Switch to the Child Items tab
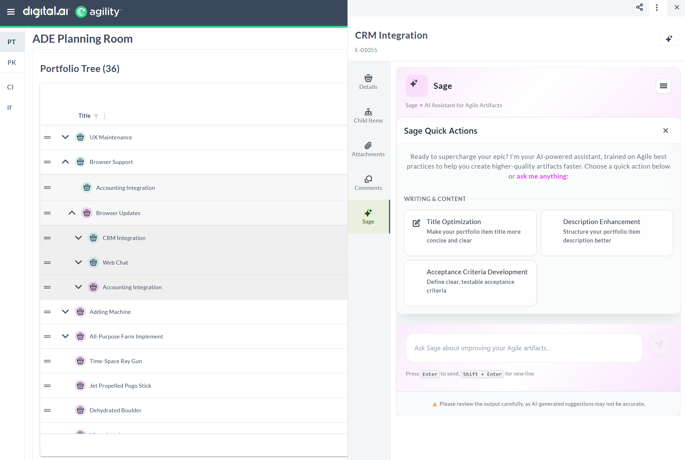The image size is (685, 460). point(368,116)
